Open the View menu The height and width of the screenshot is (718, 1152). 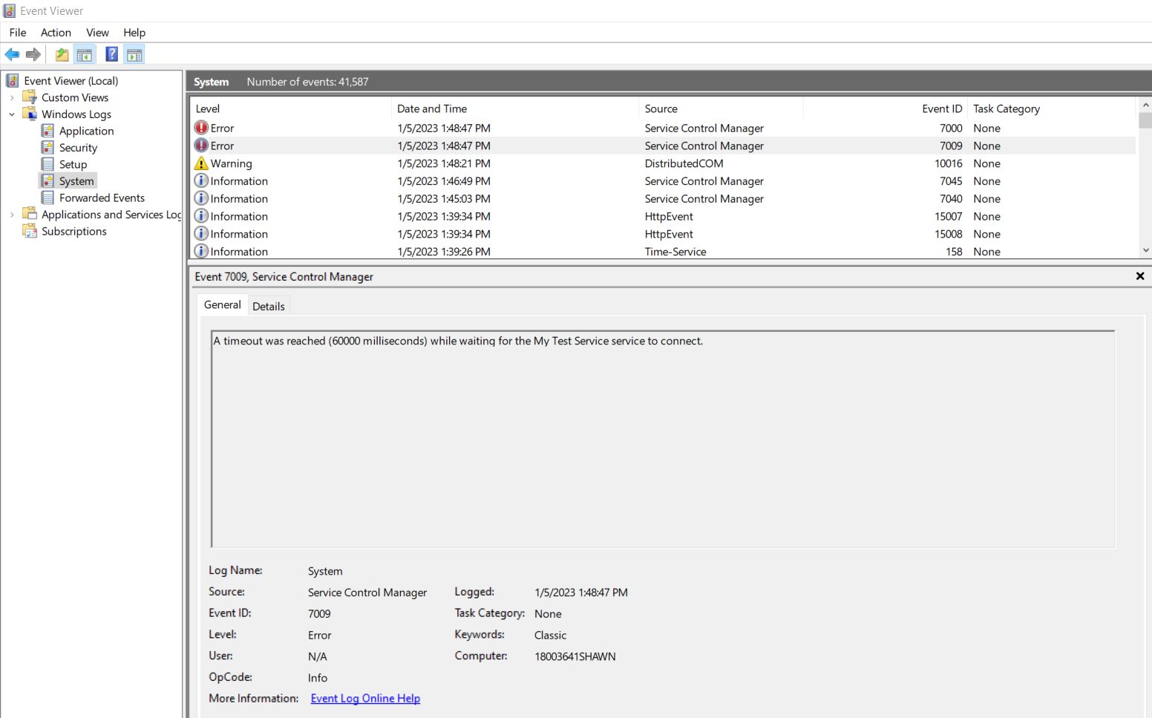point(97,33)
